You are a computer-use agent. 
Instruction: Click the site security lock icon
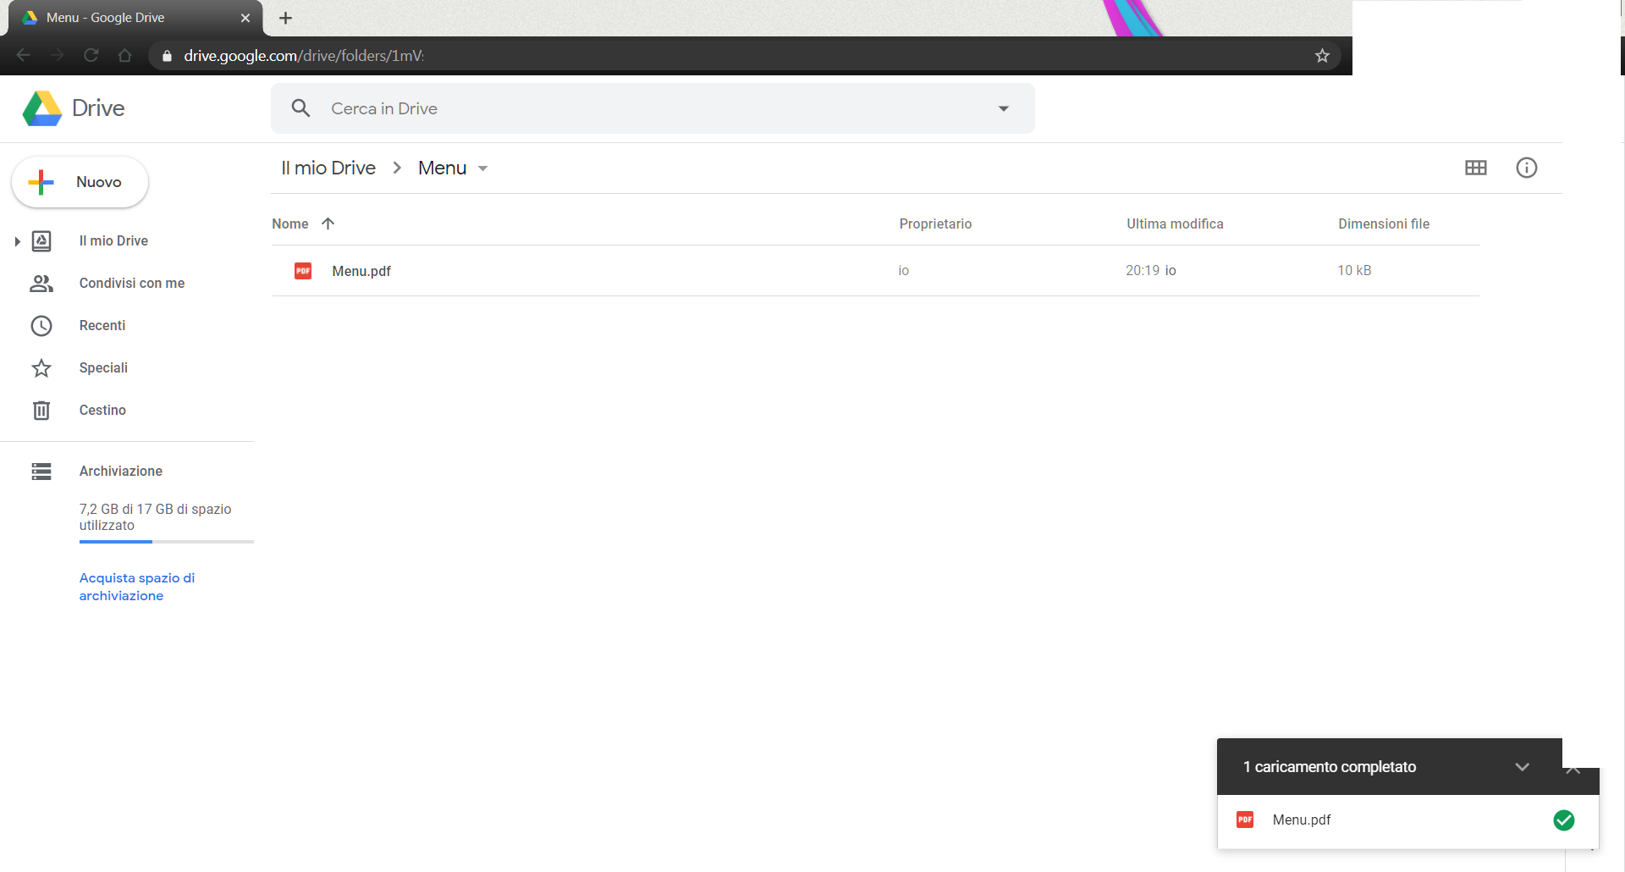click(167, 56)
